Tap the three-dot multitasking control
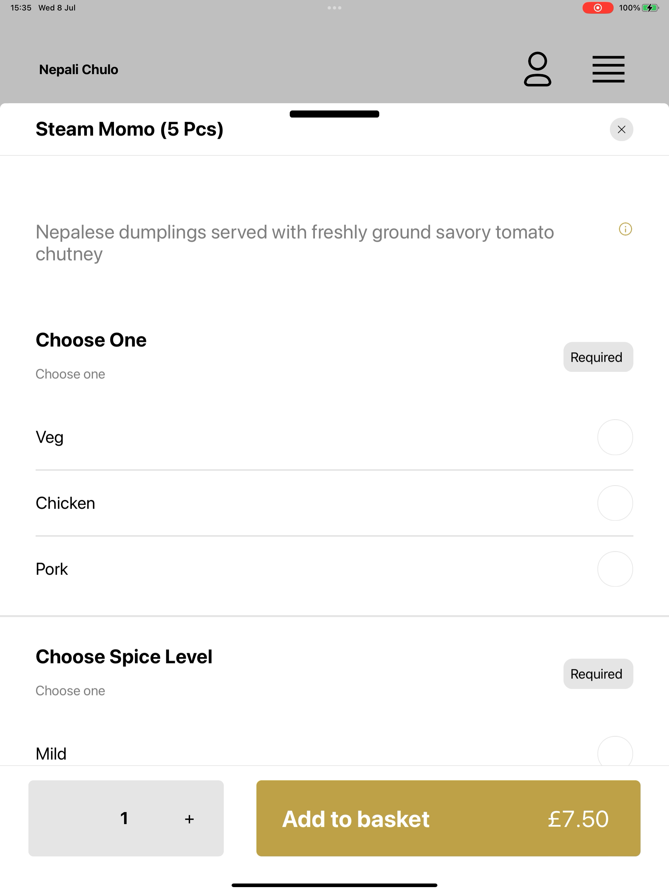Screen dimensions: 669x892 point(334,8)
